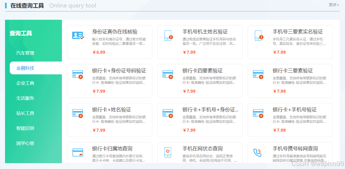Click description text of 手机号三要素实名验证 card
Viewport: 345px width, 169px height.
tap(299, 41)
